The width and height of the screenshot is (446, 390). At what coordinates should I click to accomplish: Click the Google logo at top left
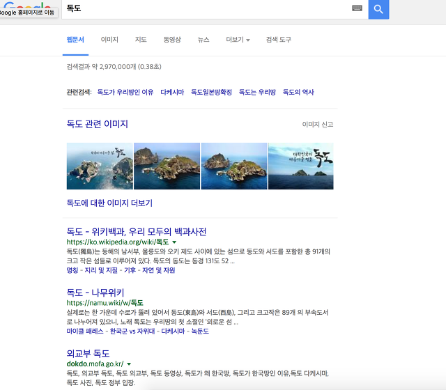pos(27,6)
